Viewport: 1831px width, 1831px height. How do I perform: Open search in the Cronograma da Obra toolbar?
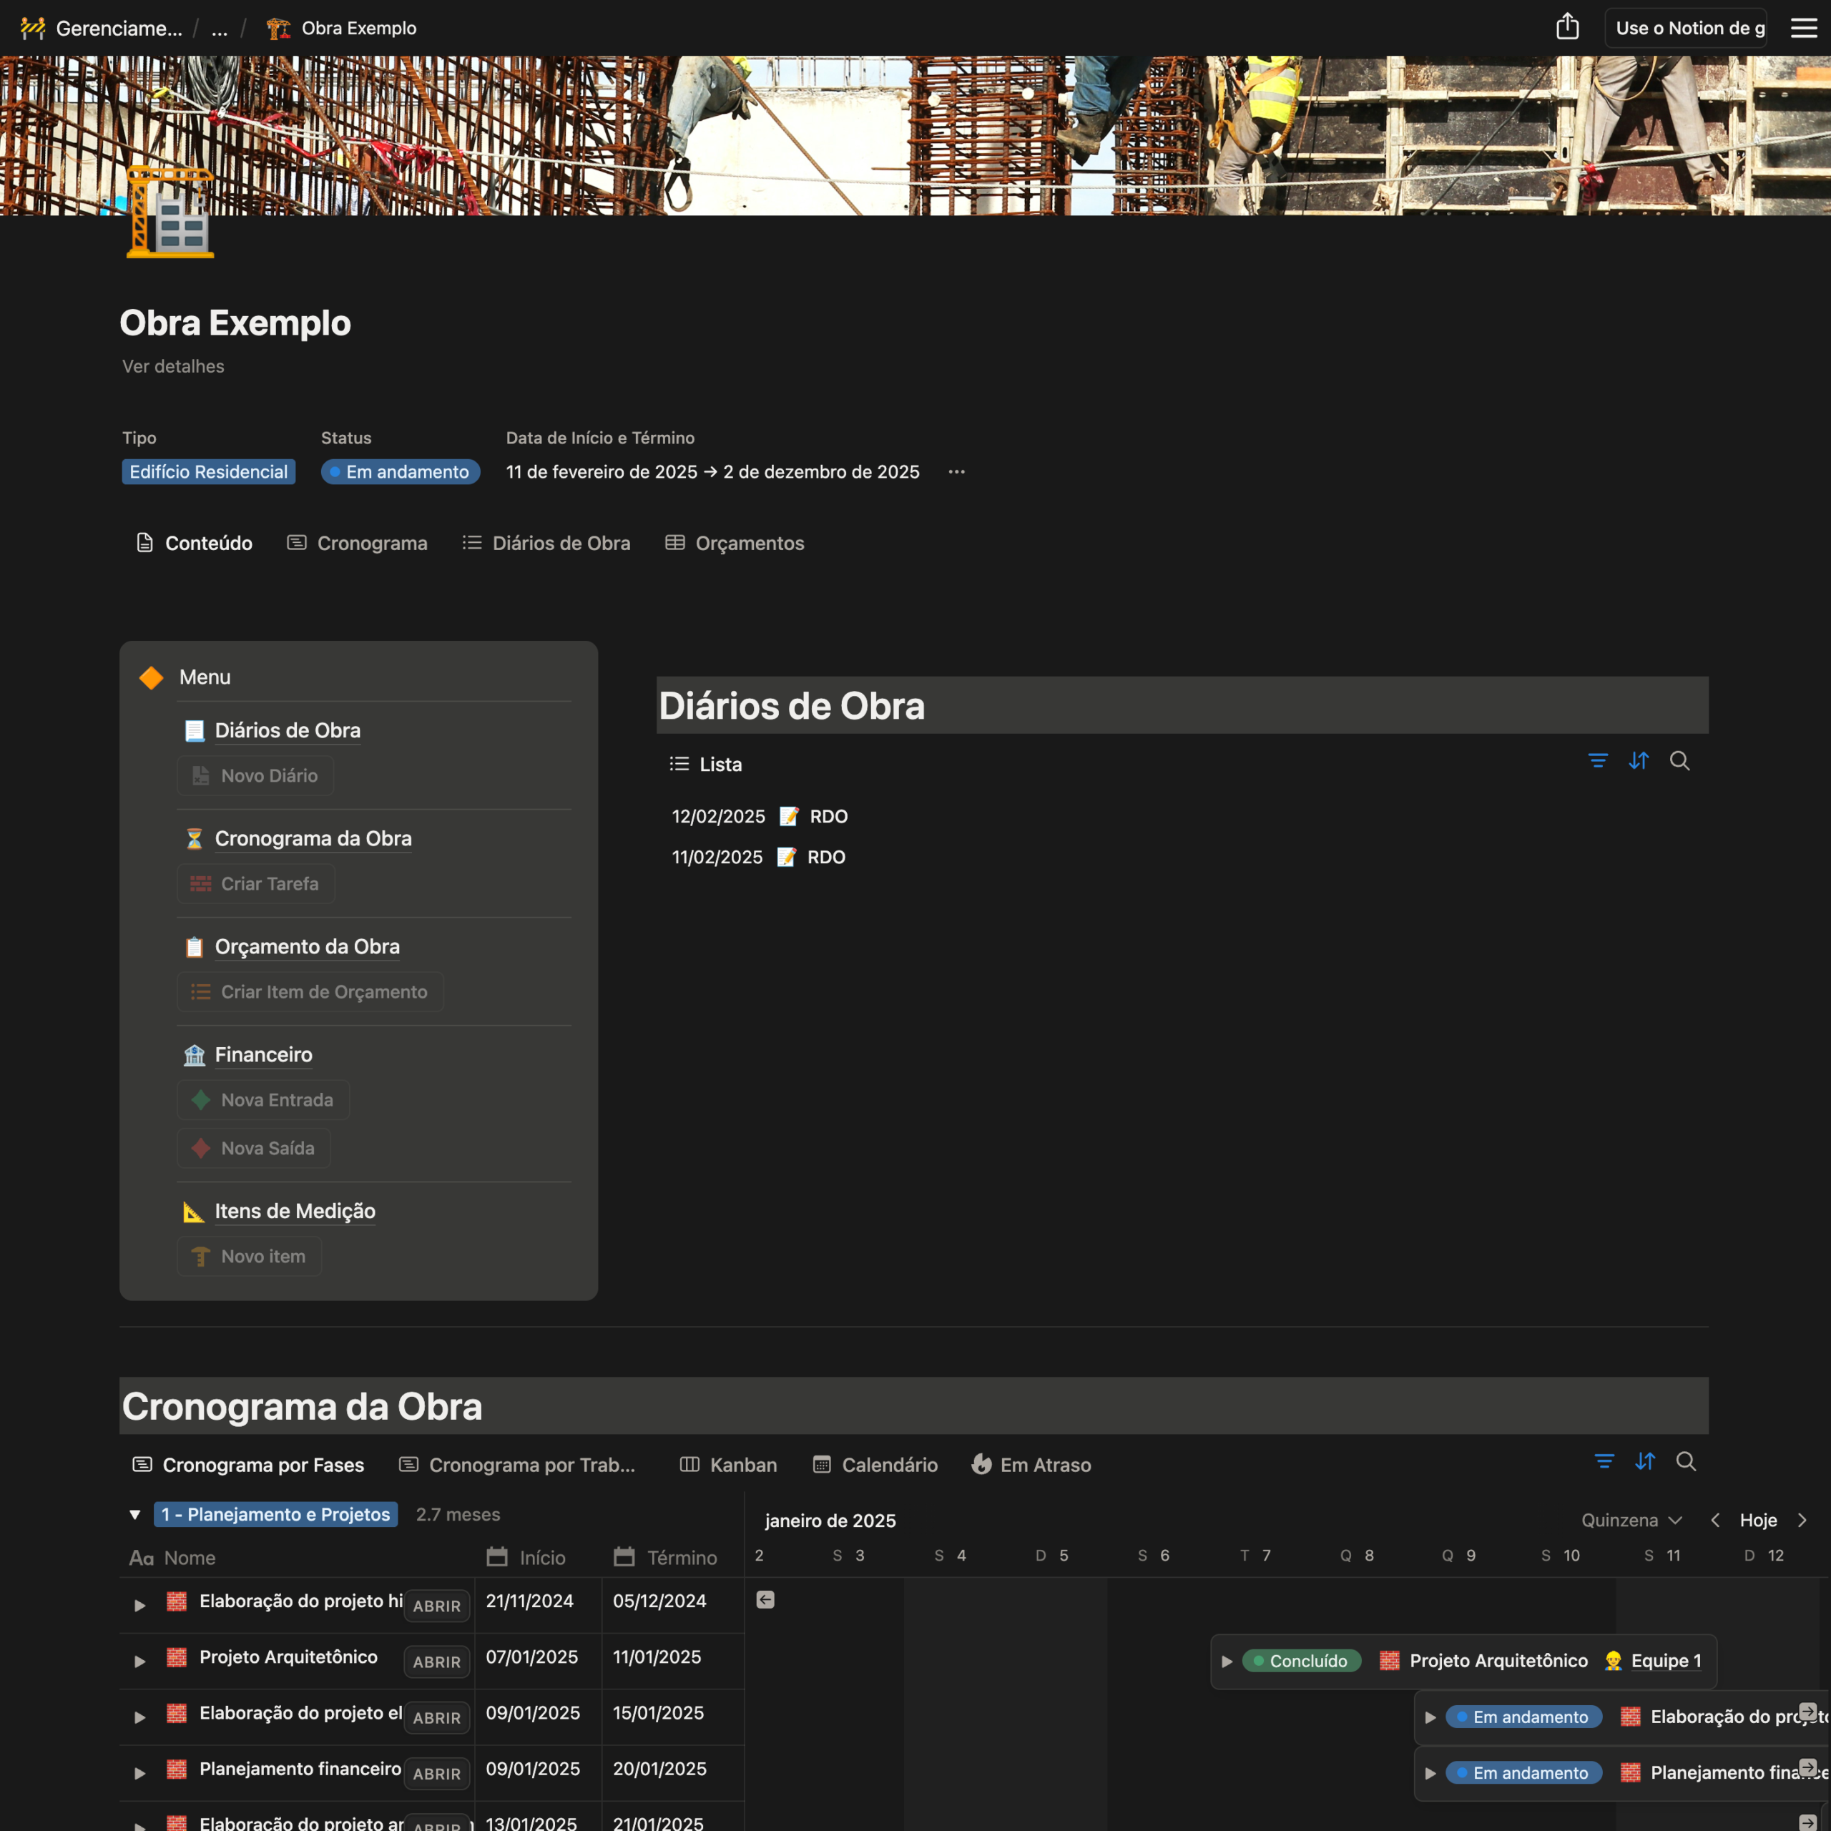coord(1686,1461)
